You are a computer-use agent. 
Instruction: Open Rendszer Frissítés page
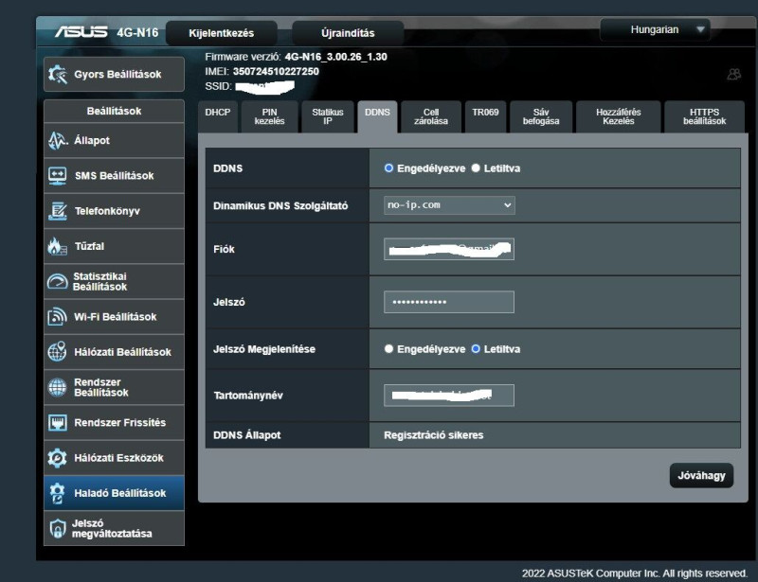click(x=114, y=423)
